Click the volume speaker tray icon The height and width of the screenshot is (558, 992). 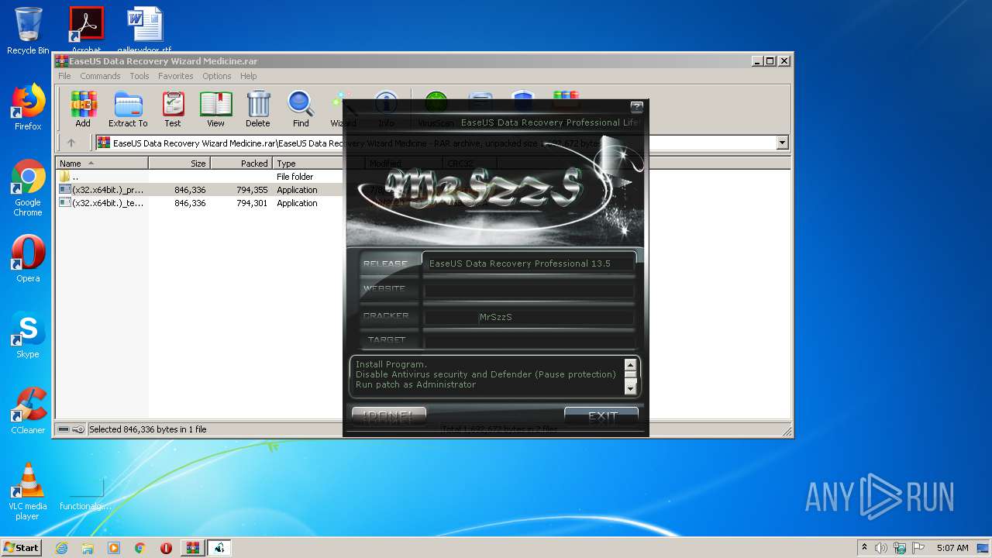881,548
